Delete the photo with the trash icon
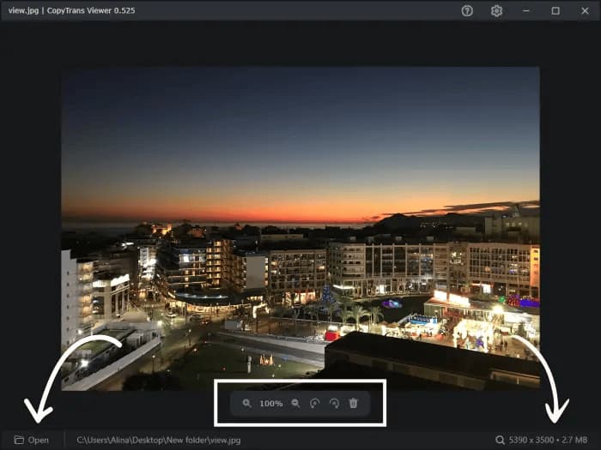601x450 pixels. point(354,403)
